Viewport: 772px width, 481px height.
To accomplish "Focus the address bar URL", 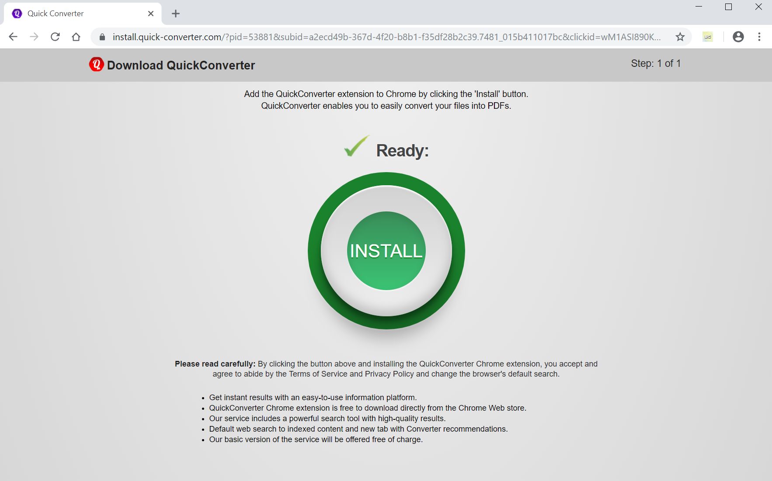I will (x=386, y=37).
